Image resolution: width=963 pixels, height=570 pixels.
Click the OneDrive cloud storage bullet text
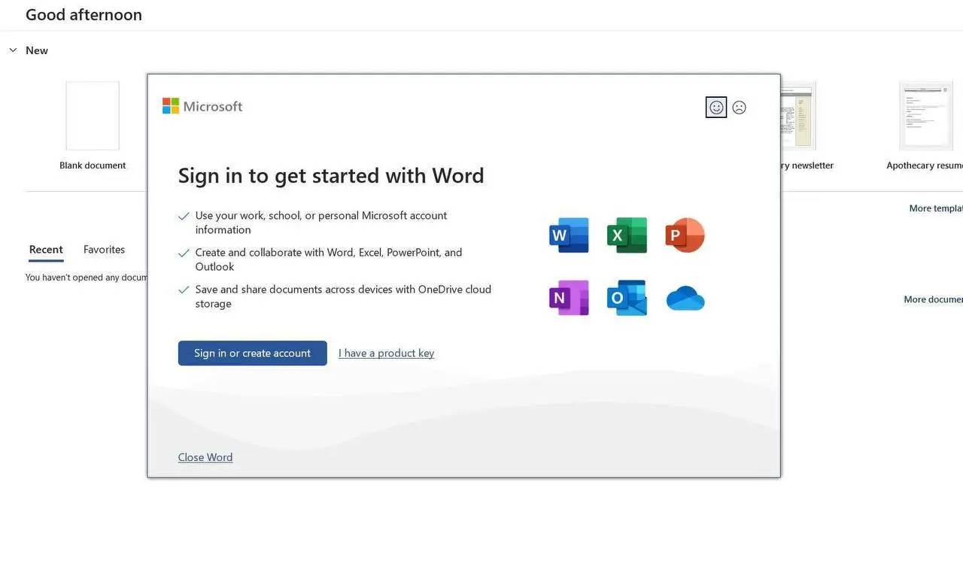(343, 296)
